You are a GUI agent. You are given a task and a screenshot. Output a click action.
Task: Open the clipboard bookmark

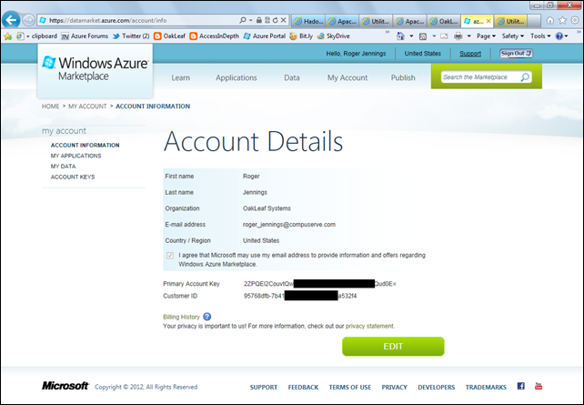37,36
